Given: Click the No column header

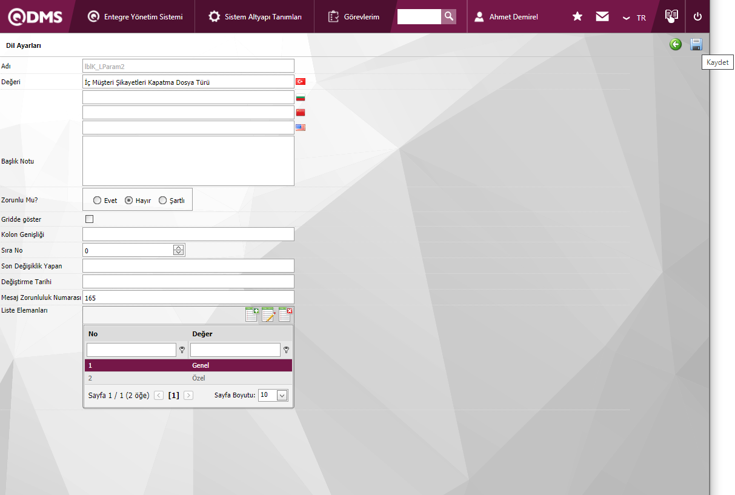Looking at the screenshot, I should click(x=93, y=334).
